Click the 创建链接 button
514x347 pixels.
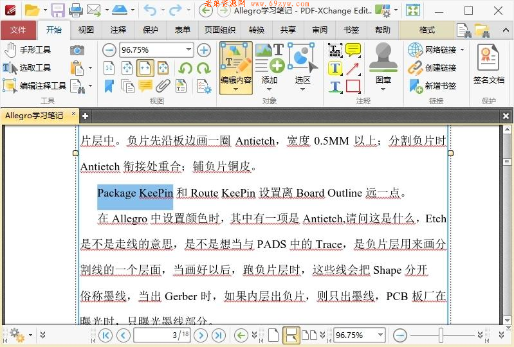pyautogui.click(x=432, y=67)
